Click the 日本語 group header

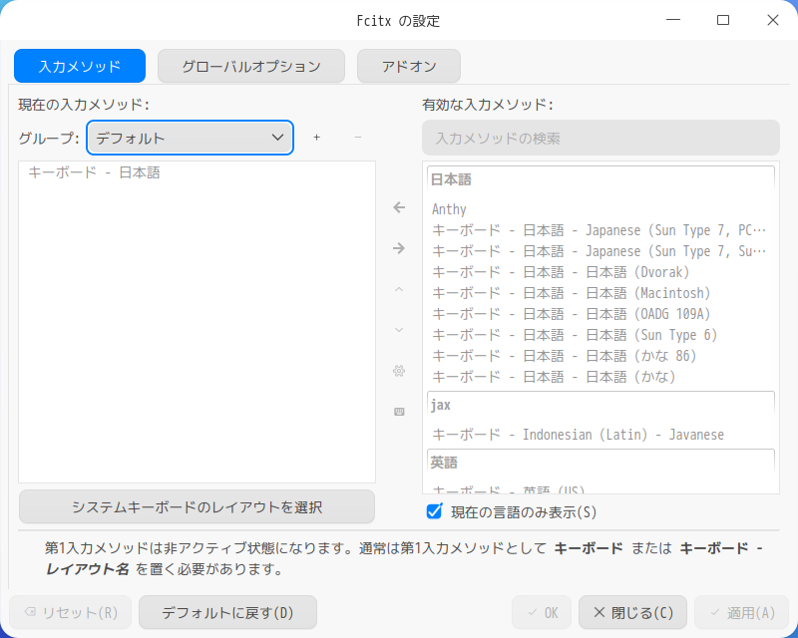[600, 179]
